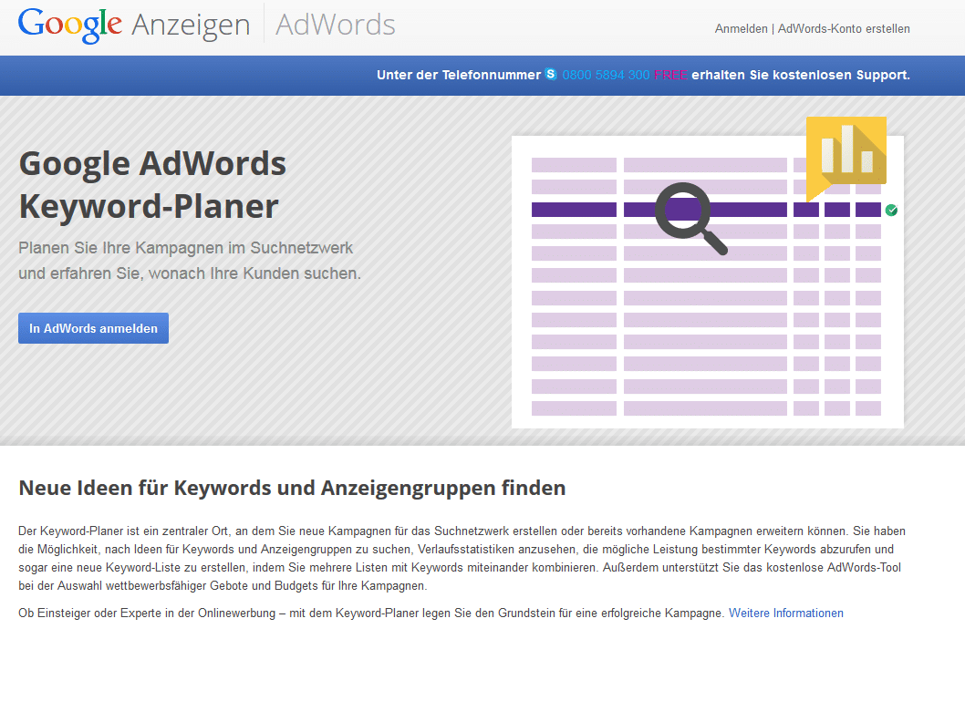Click paragraph starting 'Der Keyword-Planer ist'

[462, 559]
